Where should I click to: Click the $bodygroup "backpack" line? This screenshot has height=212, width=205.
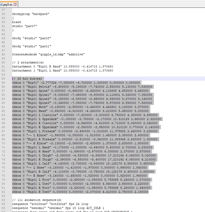coord(31,14)
